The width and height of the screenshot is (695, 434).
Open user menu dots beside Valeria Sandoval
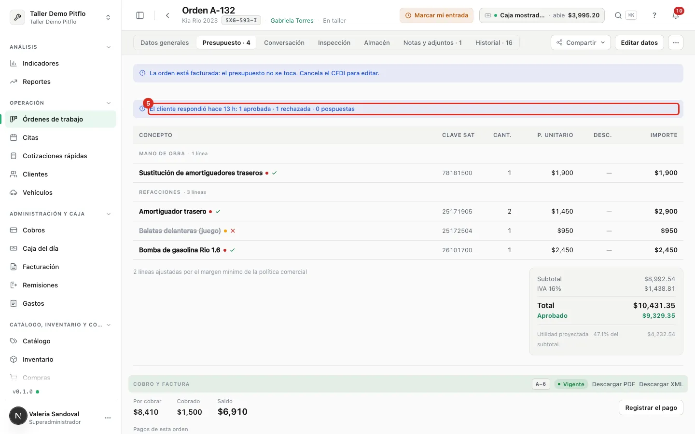tap(108, 418)
